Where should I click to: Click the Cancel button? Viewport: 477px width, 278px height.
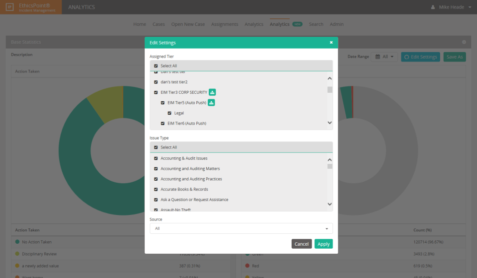(x=302, y=244)
